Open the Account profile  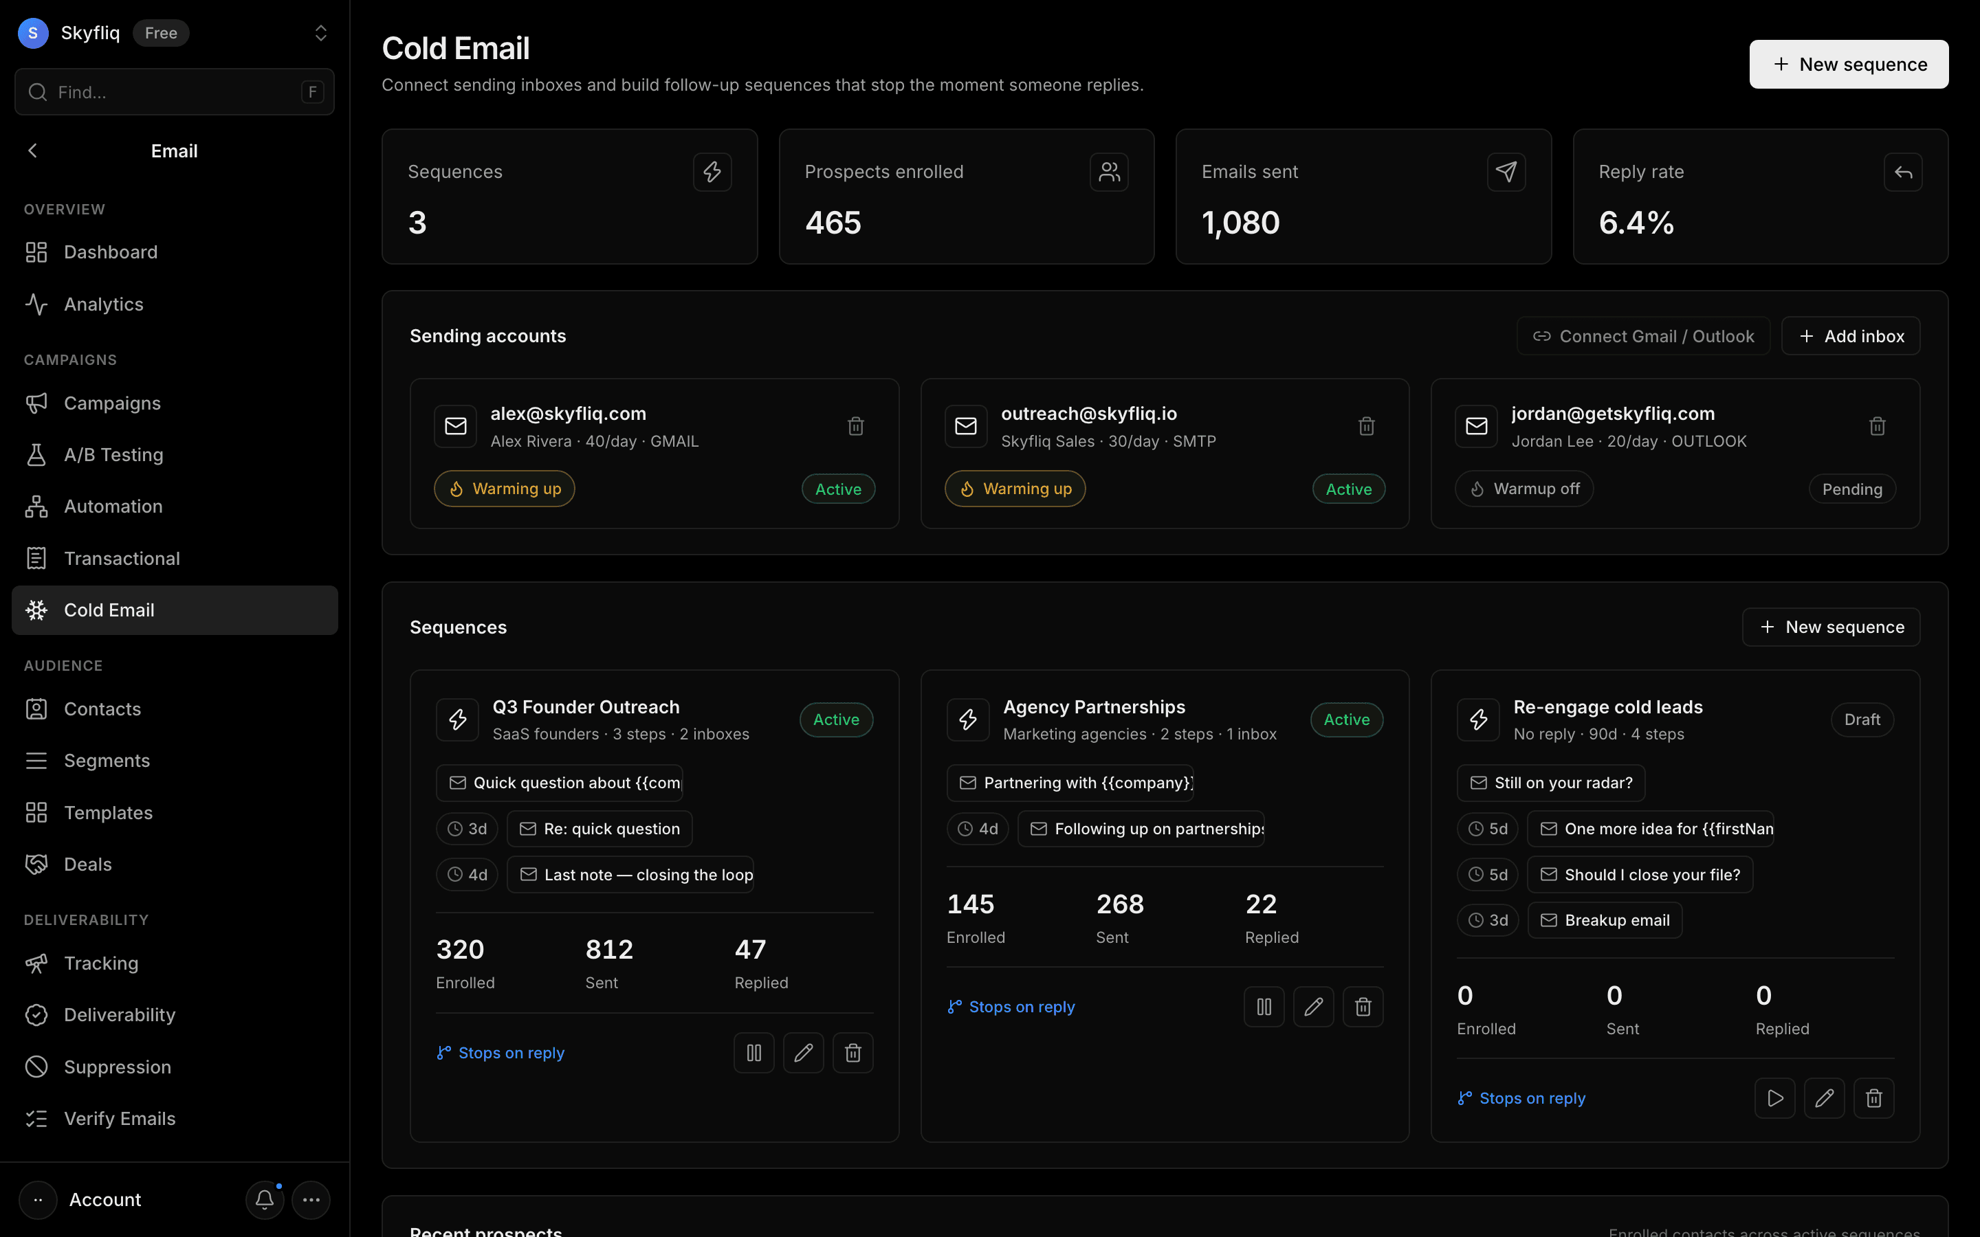82,1199
